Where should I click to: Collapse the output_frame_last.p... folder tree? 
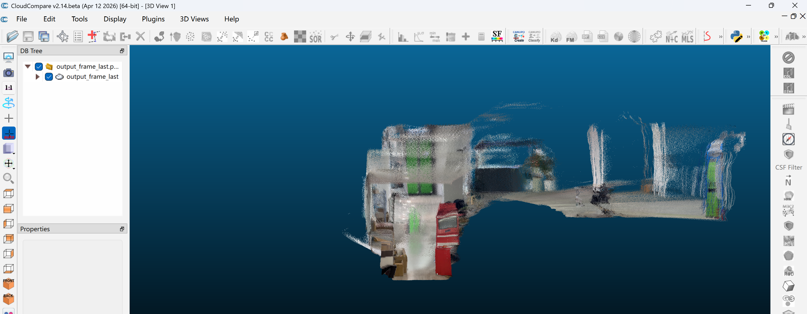pyautogui.click(x=27, y=67)
